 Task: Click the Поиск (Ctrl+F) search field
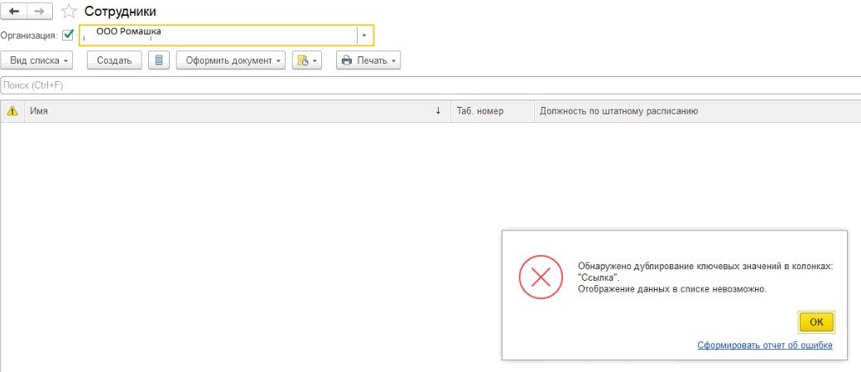tap(430, 85)
